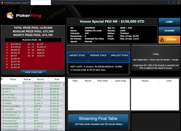Image resolution: width=181 pixels, height=131 pixels.
Task: Click the Least Chips column header
Action: pos(120,81)
